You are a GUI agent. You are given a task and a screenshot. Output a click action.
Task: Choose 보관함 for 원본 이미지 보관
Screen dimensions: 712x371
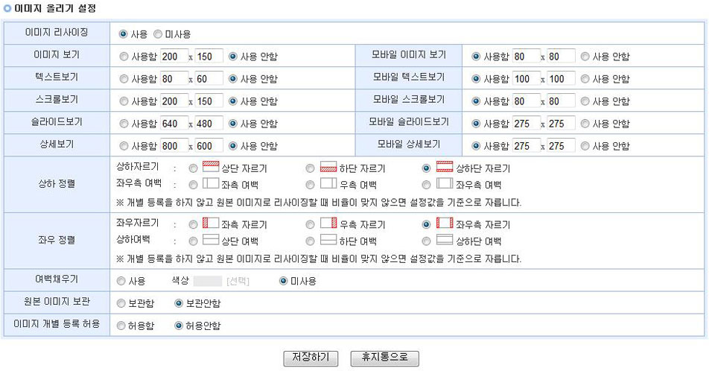point(122,303)
